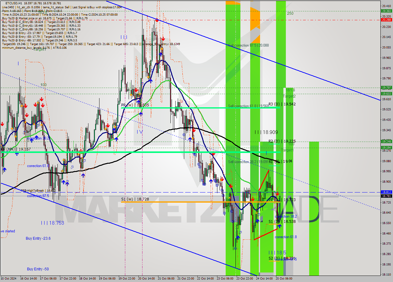Click the green 19.246 price axis marker
The height and width of the screenshot is (282, 393).
386,141
